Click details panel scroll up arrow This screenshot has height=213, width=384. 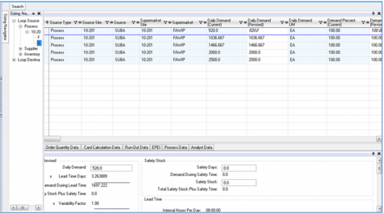click(x=379, y=160)
